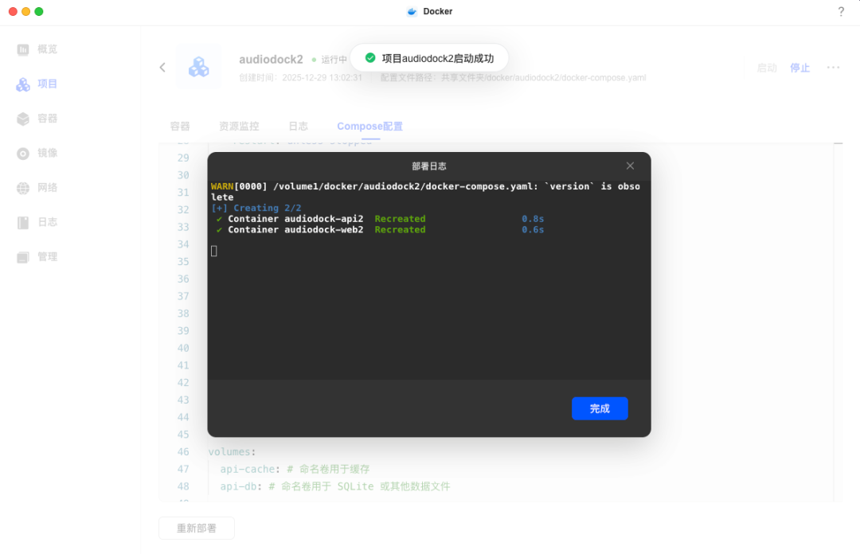Click the terminal cursor block in log

tap(214, 251)
